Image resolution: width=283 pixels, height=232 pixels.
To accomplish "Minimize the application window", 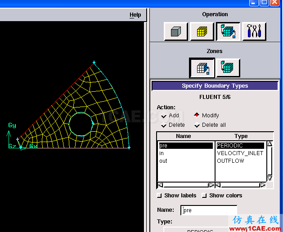I will coord(253,3).
